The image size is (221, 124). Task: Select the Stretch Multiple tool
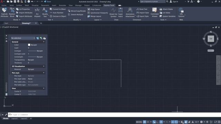[76, 14]
